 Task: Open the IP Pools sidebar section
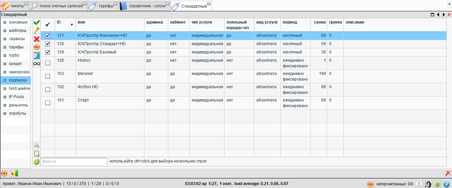(x=16, y=97)
